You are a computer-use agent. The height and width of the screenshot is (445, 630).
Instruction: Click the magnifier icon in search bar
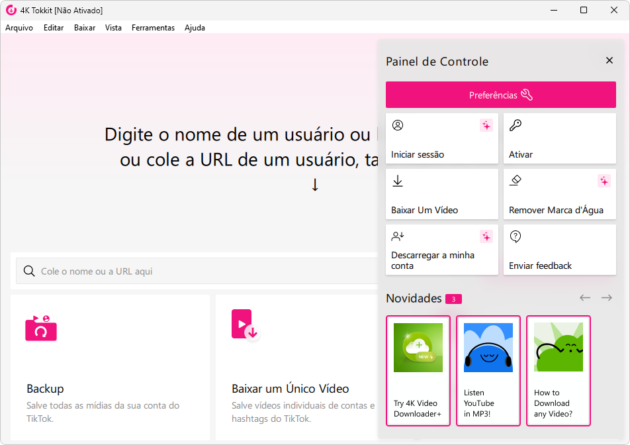(29, 271)
